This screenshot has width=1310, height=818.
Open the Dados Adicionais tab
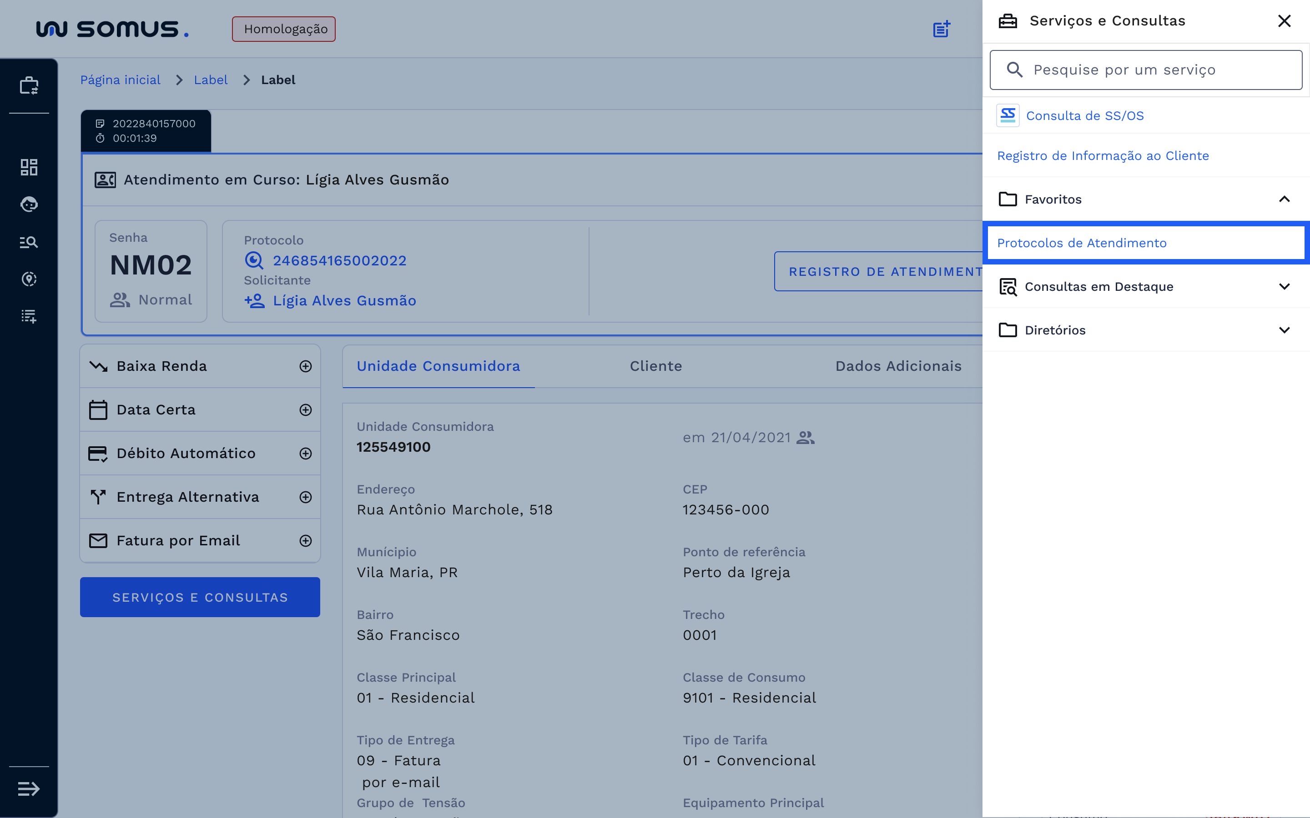tap(899, 366)
